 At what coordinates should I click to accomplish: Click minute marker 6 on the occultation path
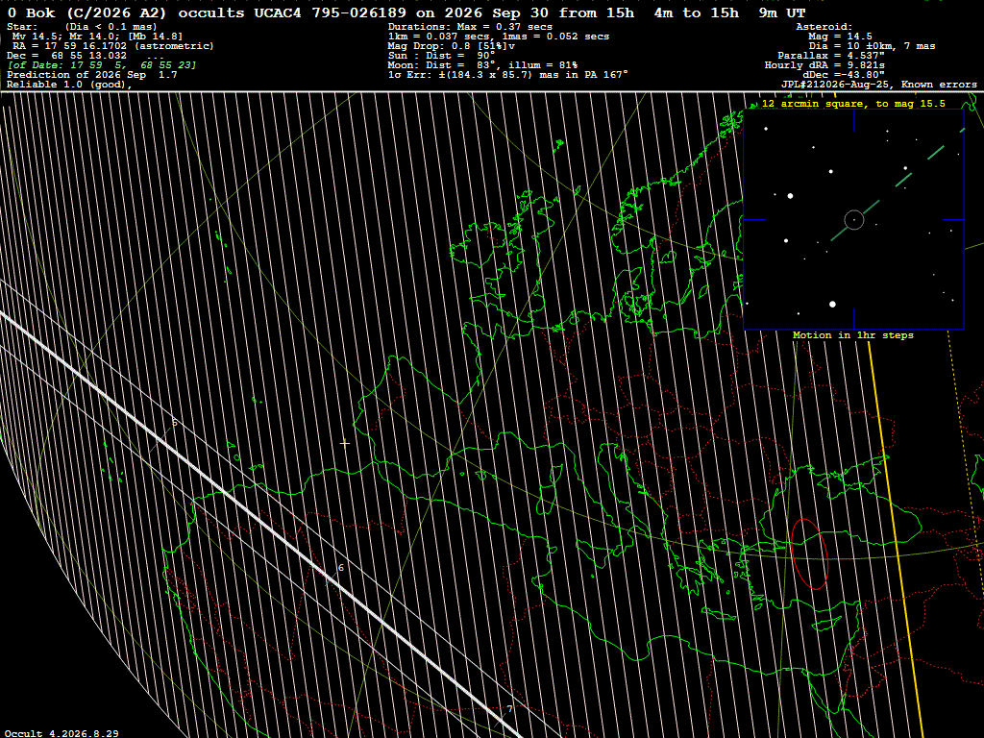(x=341, y=568)
